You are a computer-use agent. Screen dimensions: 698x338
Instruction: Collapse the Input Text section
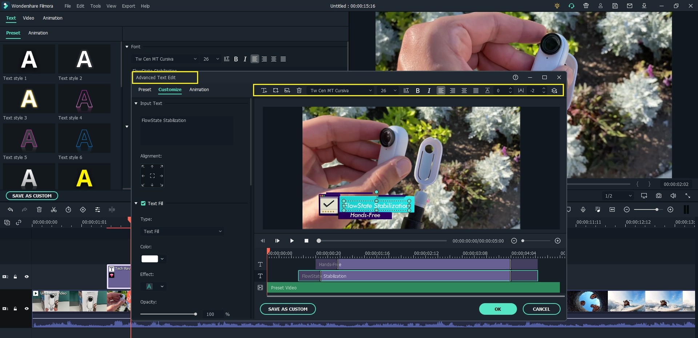pyautogui.click(x=136, y=103)
